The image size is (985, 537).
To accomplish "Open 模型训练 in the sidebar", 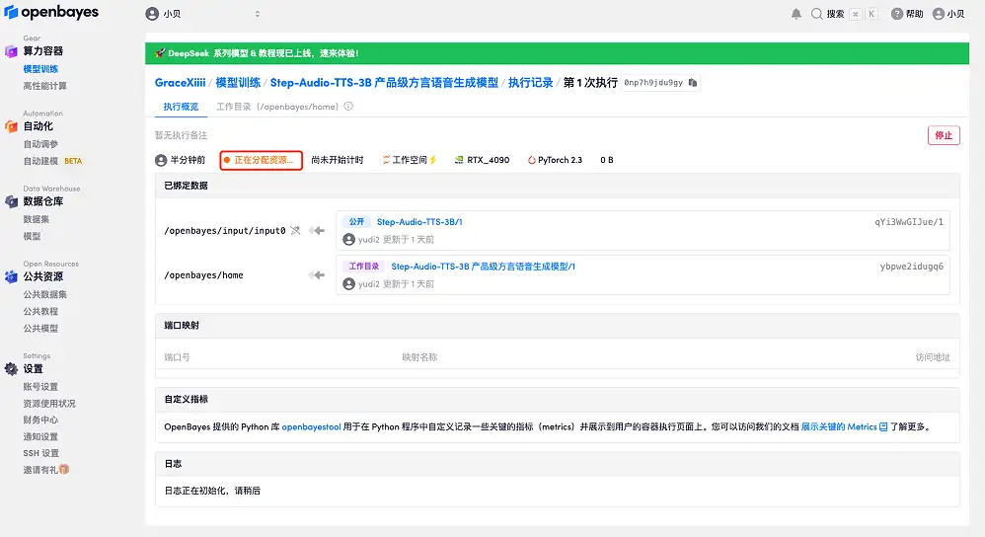I will point(40,69).
